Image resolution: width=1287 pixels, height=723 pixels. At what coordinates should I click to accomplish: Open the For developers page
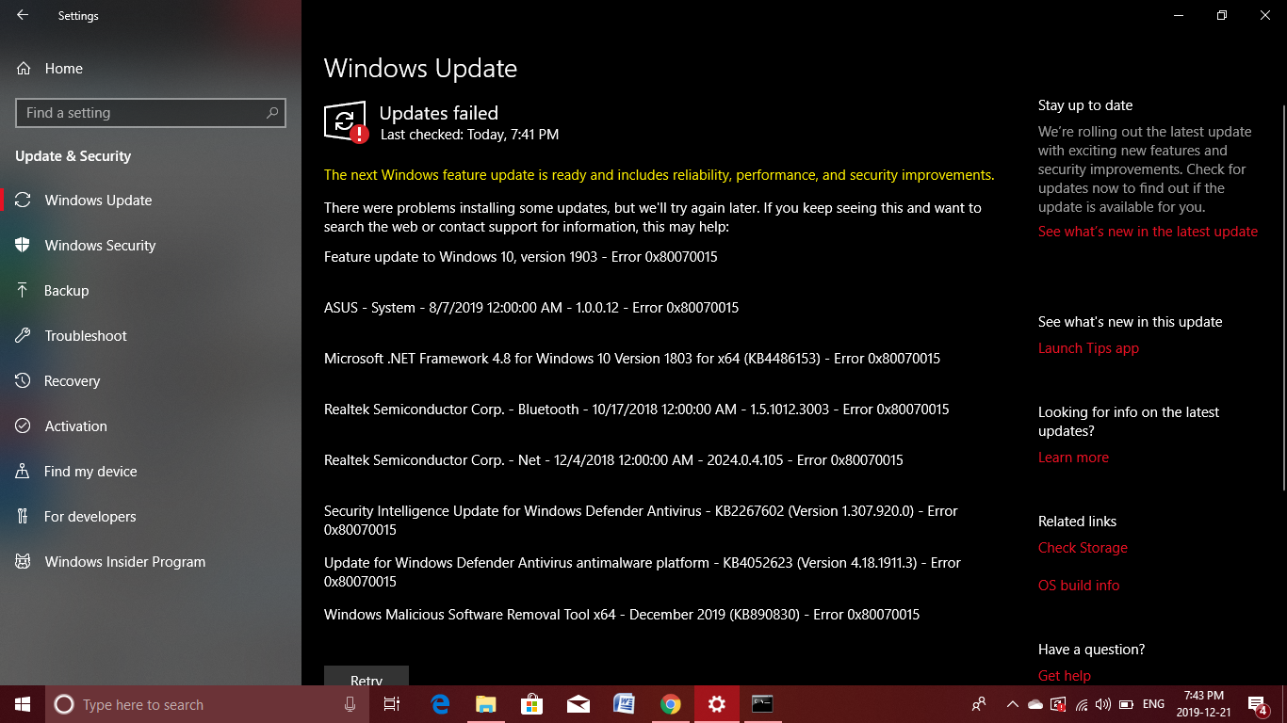(x=151, y=517)
